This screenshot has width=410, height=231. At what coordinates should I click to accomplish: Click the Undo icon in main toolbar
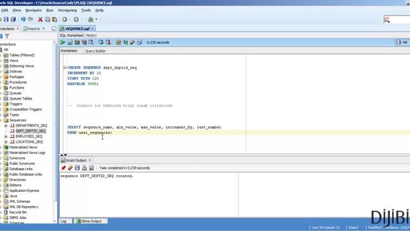[x=23, y=19]
